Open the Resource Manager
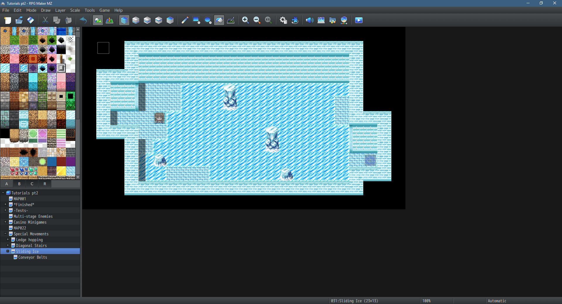 pos(333,20)
